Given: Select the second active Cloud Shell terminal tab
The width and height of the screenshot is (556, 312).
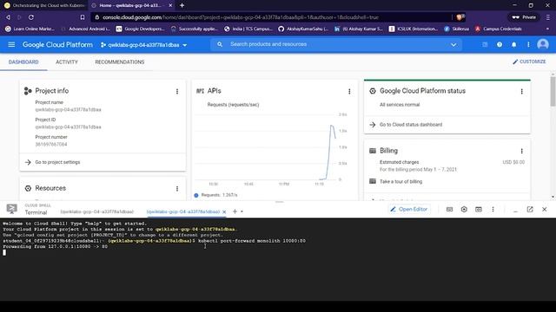Looking at the screenshot, I should tap(183, 211).
